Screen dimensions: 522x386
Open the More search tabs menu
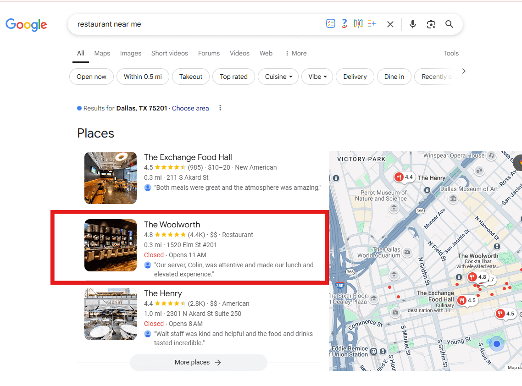coord(296,53)
